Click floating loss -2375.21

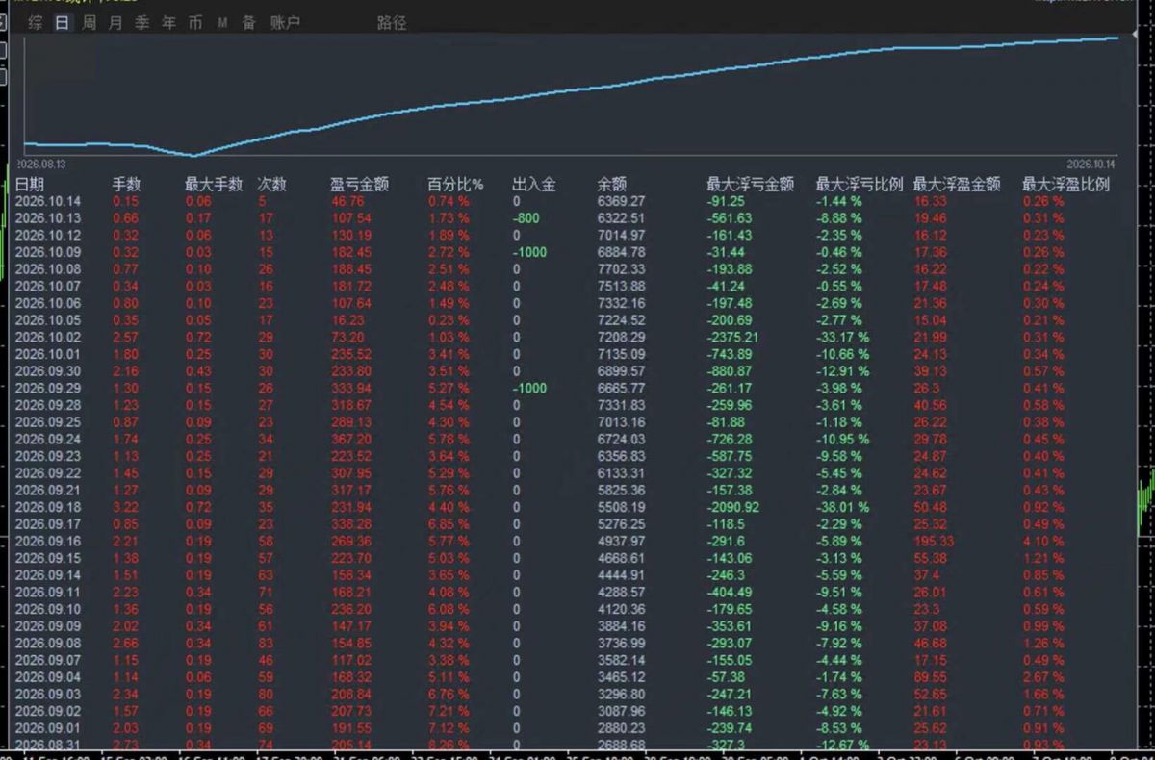click(x=731, y=337)
